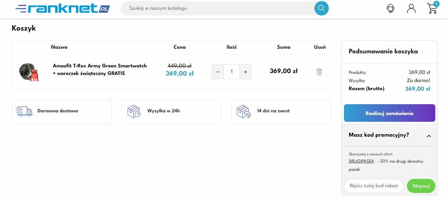Click the Razem (brutto) total in summary

coord(417,88)
